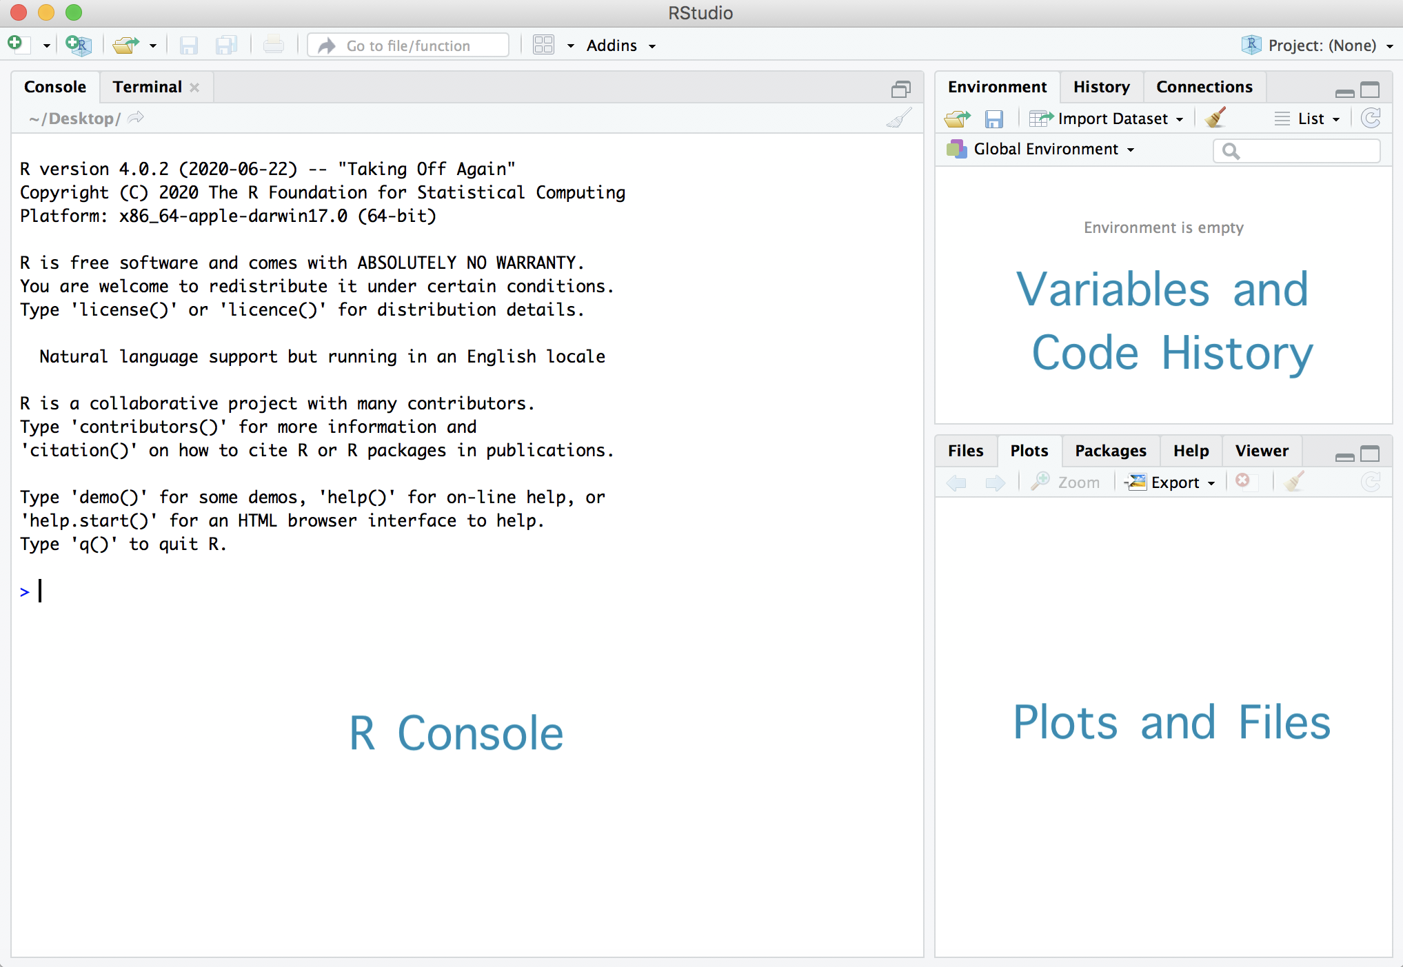Click the Go to file/function field
The width and height of the screenshot is (1403, 967).
(x=408, y=45)
